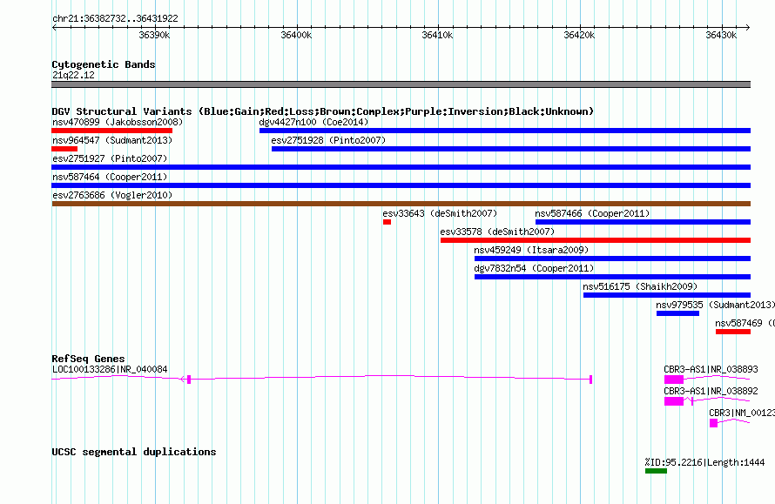Viewport: 775px width, 504px height.
Task: Open %ID:95.2216|Length:1444 duplication label
Action: tap(704, 462)
